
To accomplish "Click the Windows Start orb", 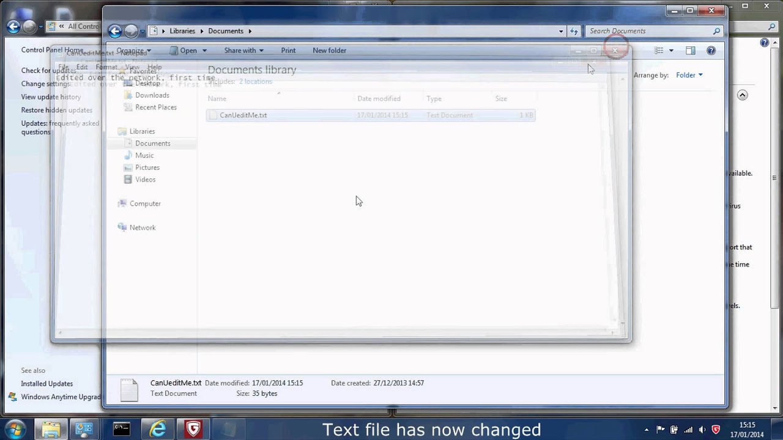I will (15, 429).
